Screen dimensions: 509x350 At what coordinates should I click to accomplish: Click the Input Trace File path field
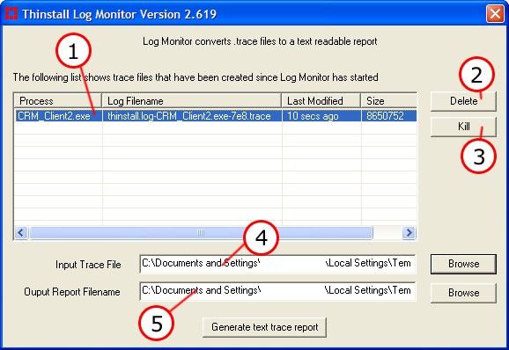pyautogui.click(x=277, y=264)
